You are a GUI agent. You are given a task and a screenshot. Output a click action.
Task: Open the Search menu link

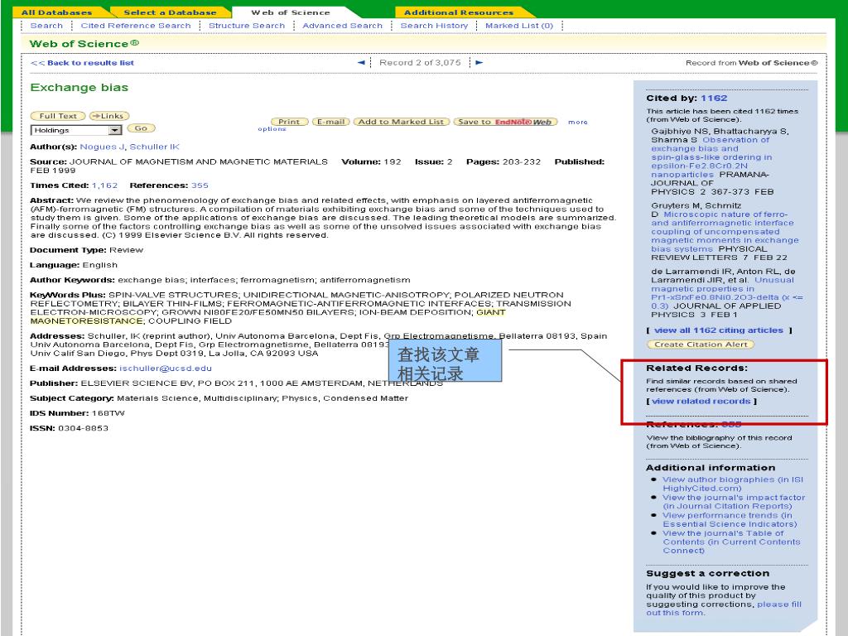pyautogui.click(x=46, y=26)
